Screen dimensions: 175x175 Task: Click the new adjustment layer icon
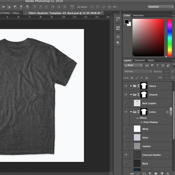150,173
